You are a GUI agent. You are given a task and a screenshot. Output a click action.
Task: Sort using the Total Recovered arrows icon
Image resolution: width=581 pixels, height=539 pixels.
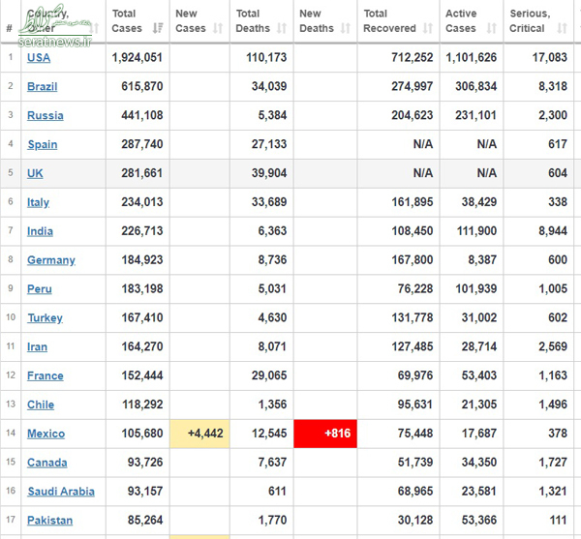point(428,29)
